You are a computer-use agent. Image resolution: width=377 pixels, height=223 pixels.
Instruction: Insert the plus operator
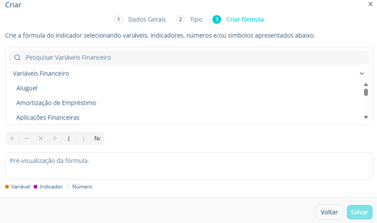click(x=12, y=139)
